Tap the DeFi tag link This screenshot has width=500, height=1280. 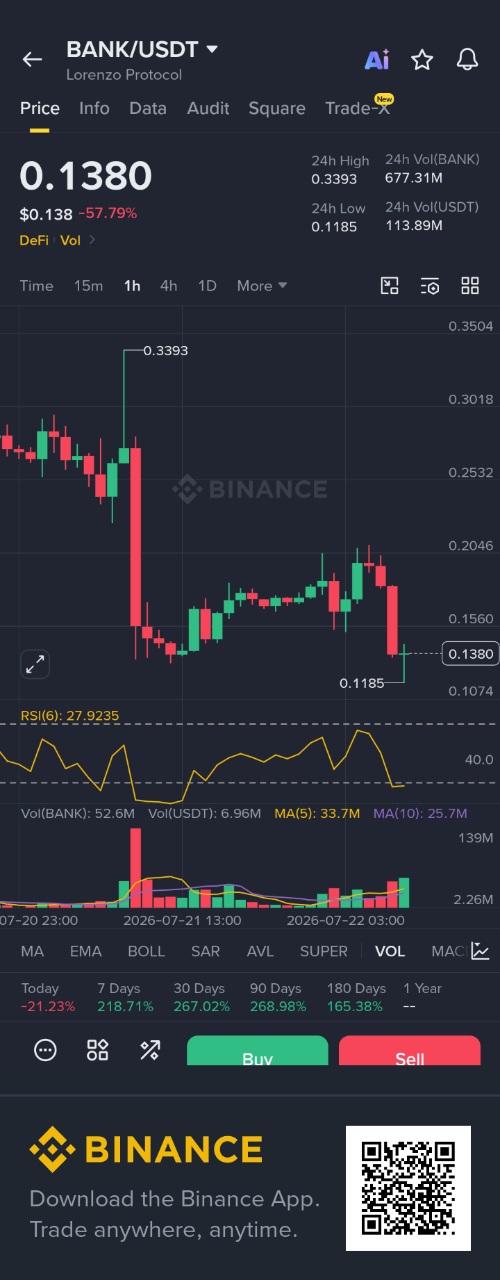pyautogui.click(x=34, y=240)
